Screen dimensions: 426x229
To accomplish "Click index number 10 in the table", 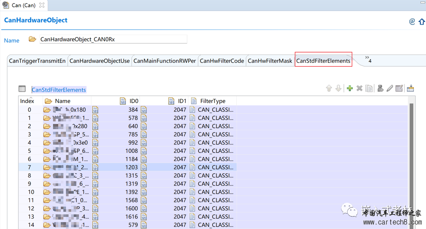I will [x=31, y=192].
